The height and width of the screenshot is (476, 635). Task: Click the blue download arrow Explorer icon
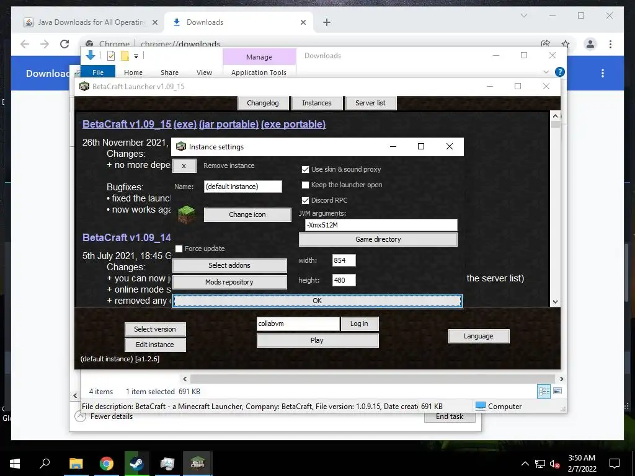tap(91, 55)
